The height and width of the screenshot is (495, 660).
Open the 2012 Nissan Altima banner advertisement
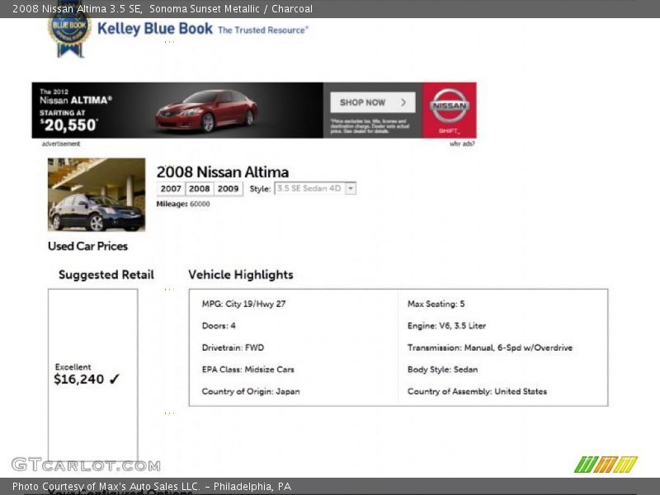(x=254, y=111)
